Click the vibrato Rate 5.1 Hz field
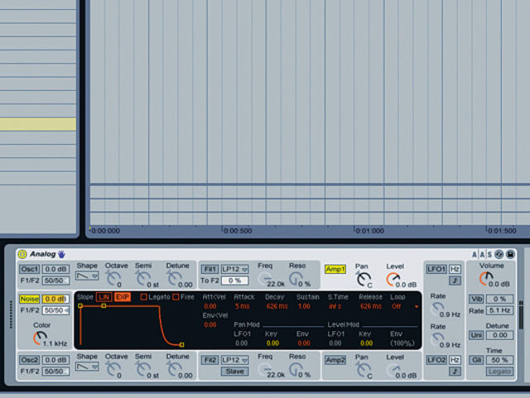530x398 pixels. 500,310
